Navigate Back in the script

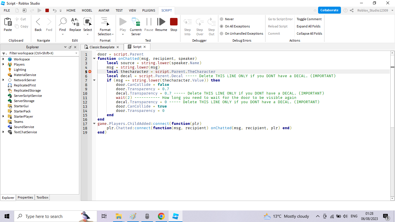[38, 22]
